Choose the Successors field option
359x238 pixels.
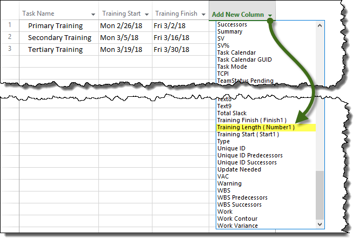click(232, 25)
